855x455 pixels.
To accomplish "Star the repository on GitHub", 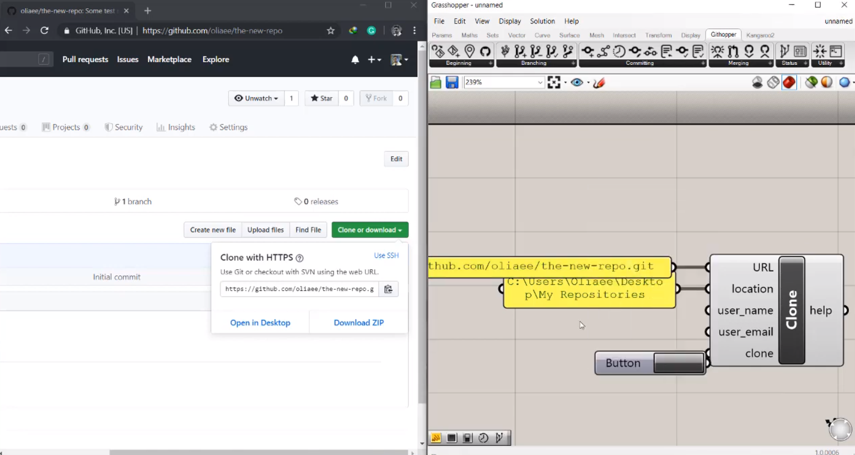I will (x=321, y=98).
